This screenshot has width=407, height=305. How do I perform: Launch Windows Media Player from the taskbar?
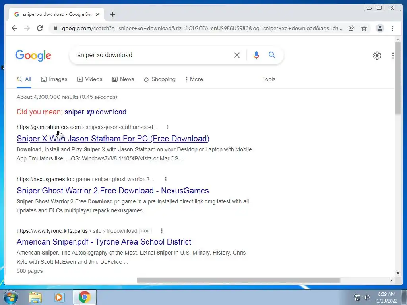(x=59, y=297)
